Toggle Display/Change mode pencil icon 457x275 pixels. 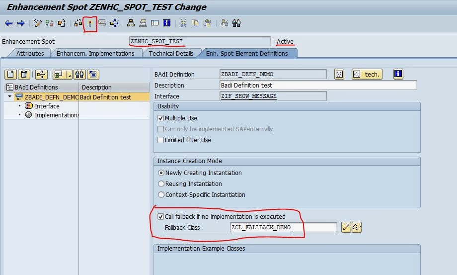click(37, 23)
